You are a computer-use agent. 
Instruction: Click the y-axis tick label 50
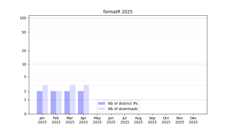pyautogui.click(x=24, y=32)
